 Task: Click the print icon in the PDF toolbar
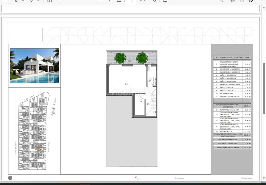coord(233,1)
